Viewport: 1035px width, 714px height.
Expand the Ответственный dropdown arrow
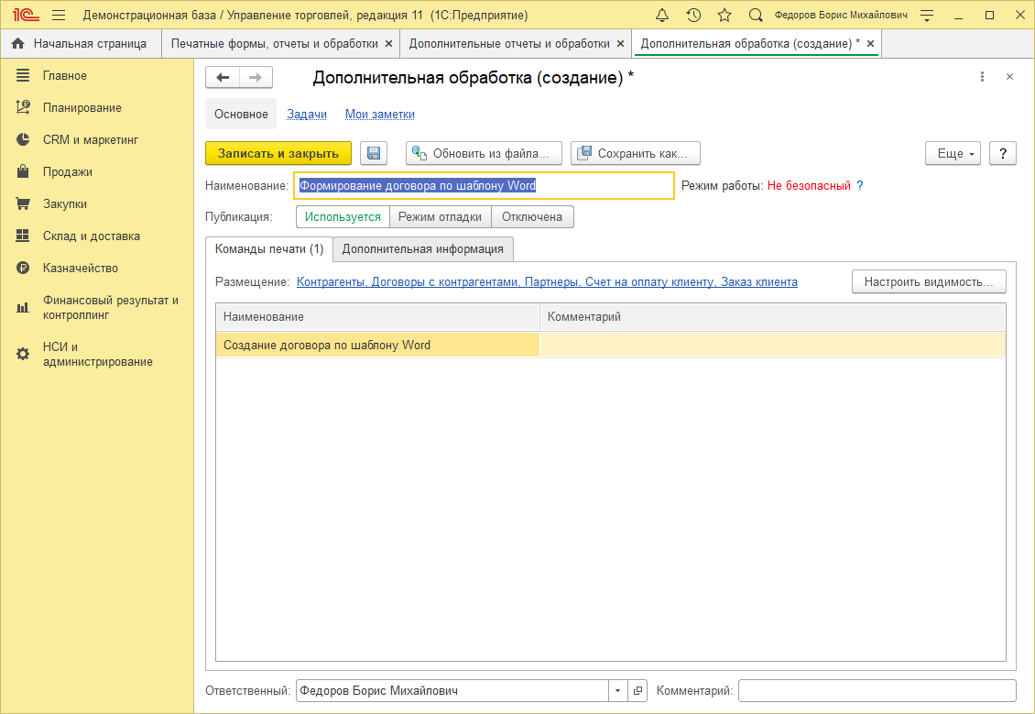click(617, 690)
